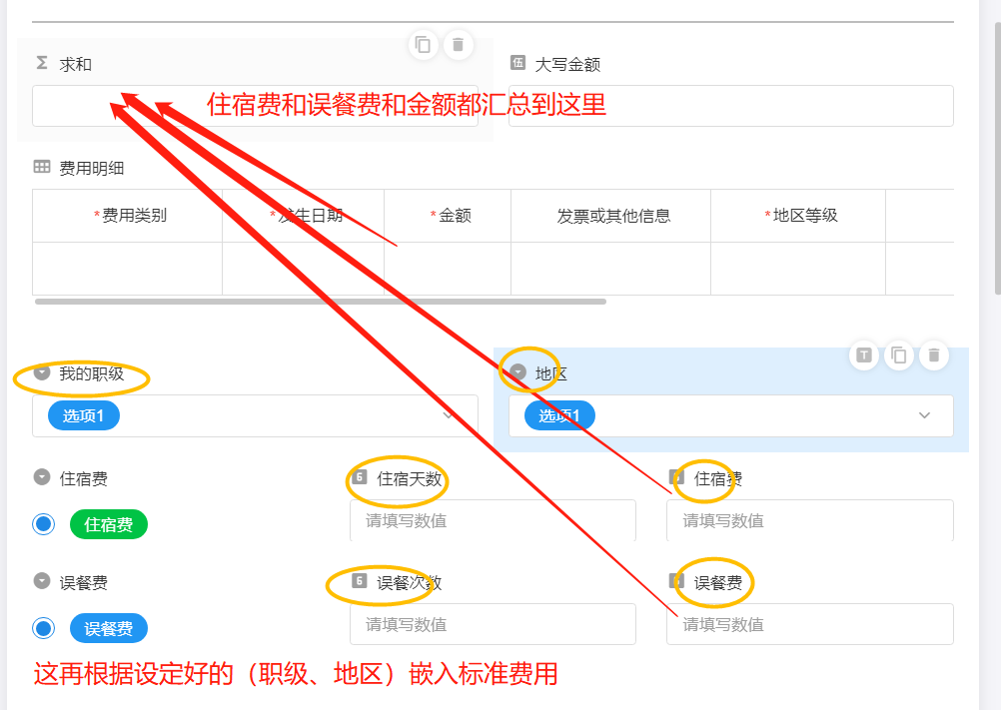Viewport: 1001px width, 710px height.
Task: Click the empty cell under 发票或其他信息
Action: click(x=611, y=269)
